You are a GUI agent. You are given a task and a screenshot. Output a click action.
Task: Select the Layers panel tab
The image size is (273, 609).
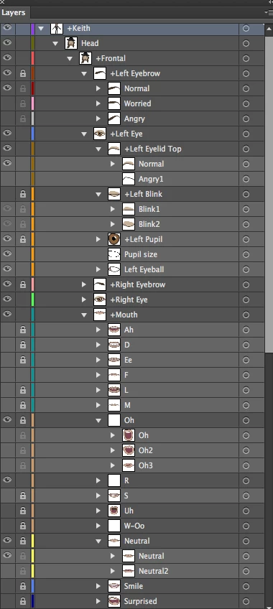click(x=13, y=12)
